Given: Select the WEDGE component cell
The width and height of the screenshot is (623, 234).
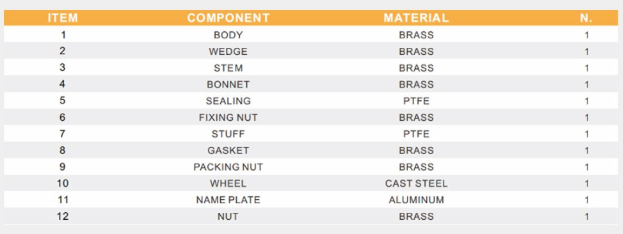Looking at the screenshot, I should (228, 51).
